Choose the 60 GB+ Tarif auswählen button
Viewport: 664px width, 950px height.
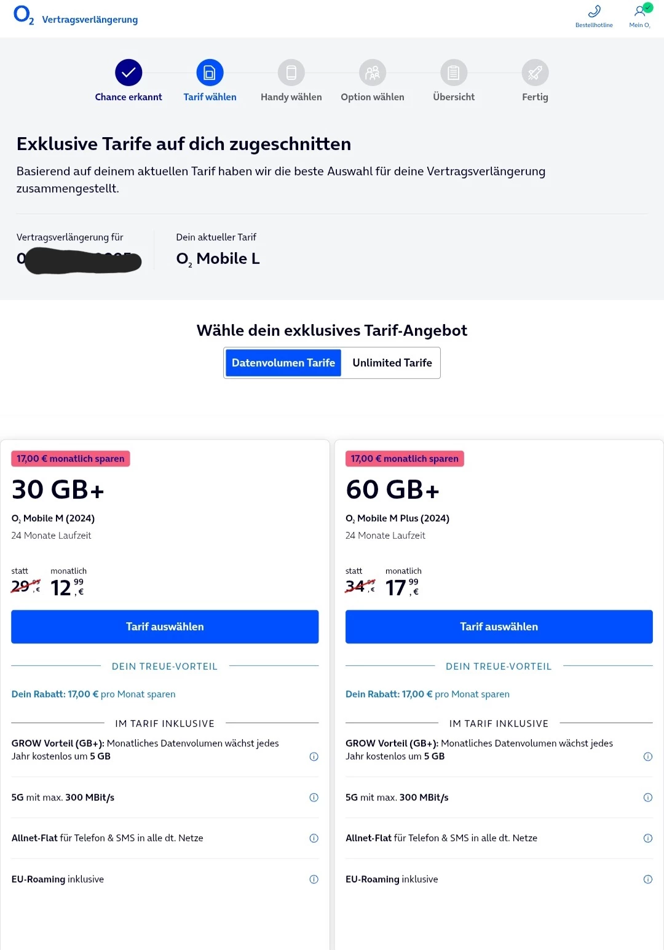(499, 627)
